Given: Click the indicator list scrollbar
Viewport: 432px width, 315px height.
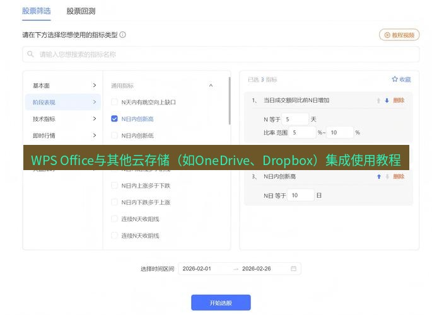Looking at the screenshot, I should click(x=229, y=101).
